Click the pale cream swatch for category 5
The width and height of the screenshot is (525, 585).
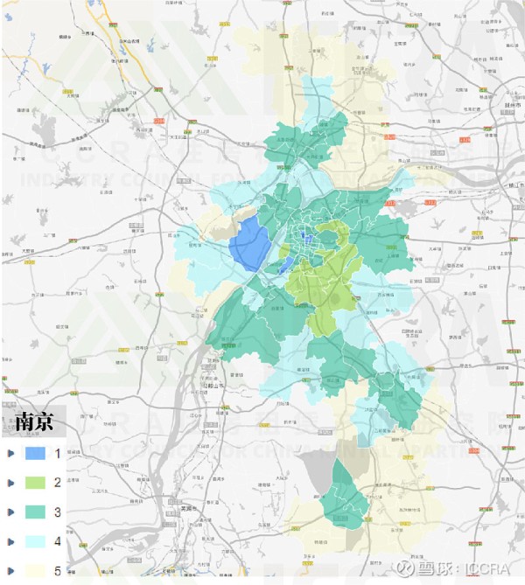point(35,570)
